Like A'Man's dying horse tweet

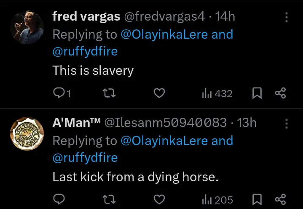(159, 199)
